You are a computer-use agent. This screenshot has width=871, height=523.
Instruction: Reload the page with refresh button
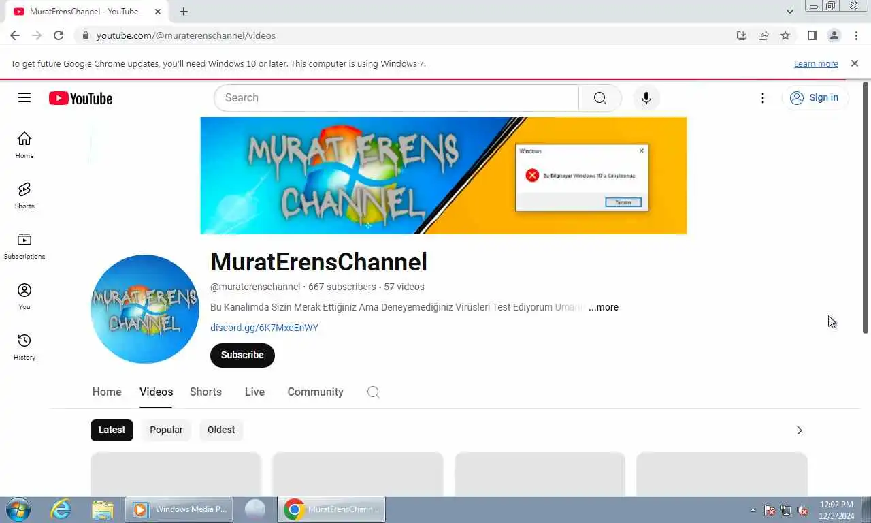(59, 35)
